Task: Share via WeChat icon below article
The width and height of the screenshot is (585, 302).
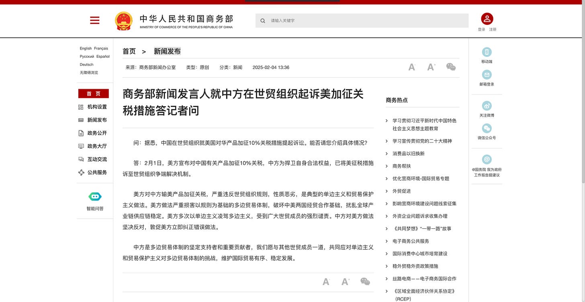Action: coord(365,281)
